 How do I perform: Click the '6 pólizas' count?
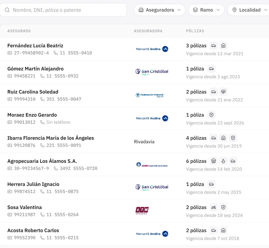[x=196, y=161]
